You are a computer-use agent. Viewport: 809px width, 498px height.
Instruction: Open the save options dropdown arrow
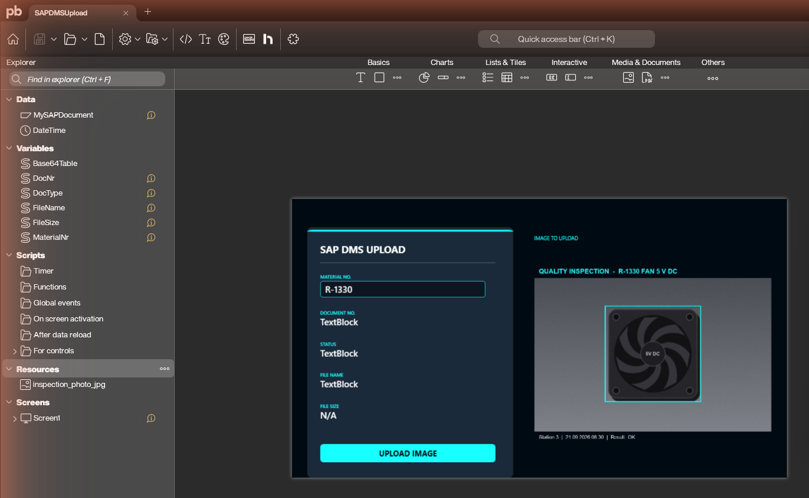(54, 40)
